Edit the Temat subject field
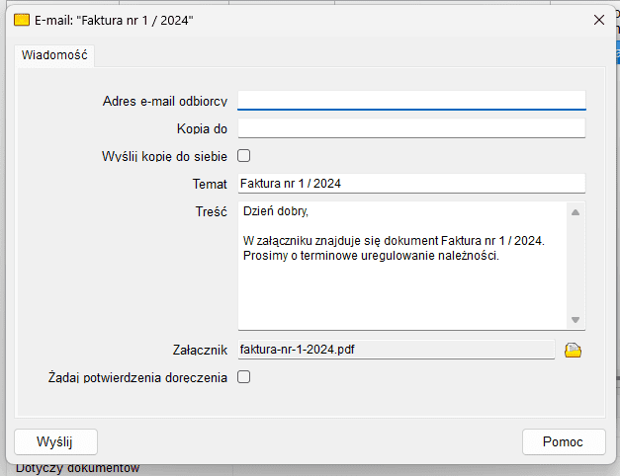620x476 pixels. coord(411,184)
